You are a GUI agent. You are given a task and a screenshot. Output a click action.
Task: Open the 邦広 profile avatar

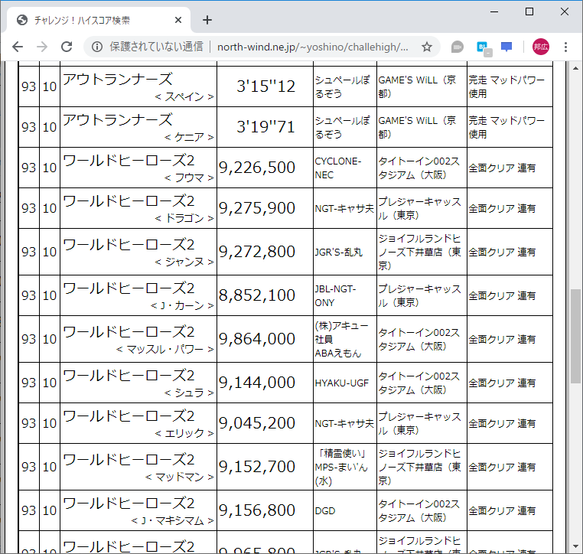click(x=541, y=47)
